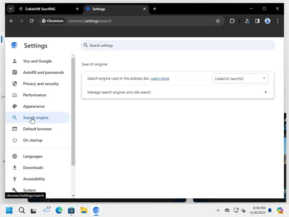Open Default browser settings
Screen dimensions: 289x217
click(x=38, y=129)
